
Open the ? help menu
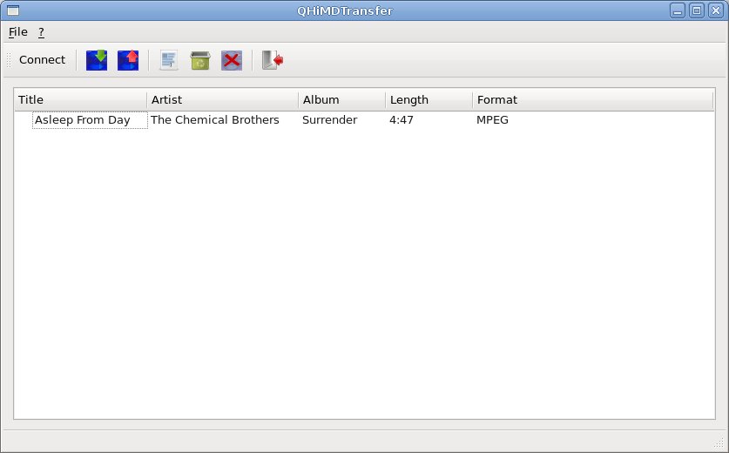(41, 32)
